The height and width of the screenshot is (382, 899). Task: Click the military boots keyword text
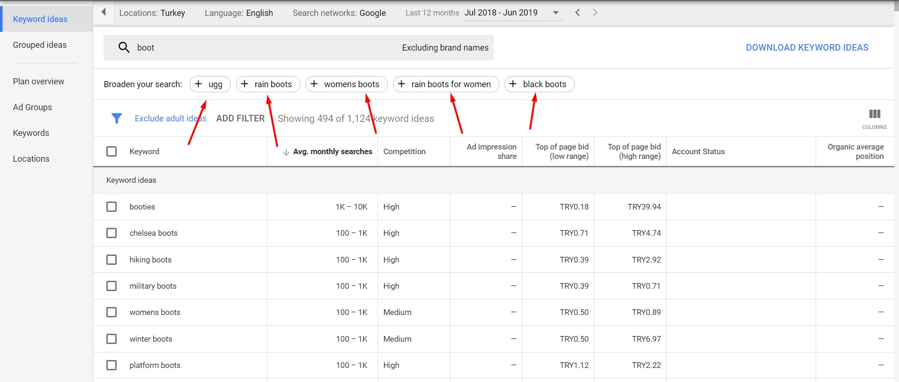(153, 286)
